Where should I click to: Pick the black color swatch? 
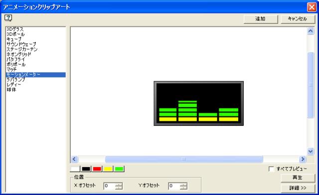click(x=86, y=169)
